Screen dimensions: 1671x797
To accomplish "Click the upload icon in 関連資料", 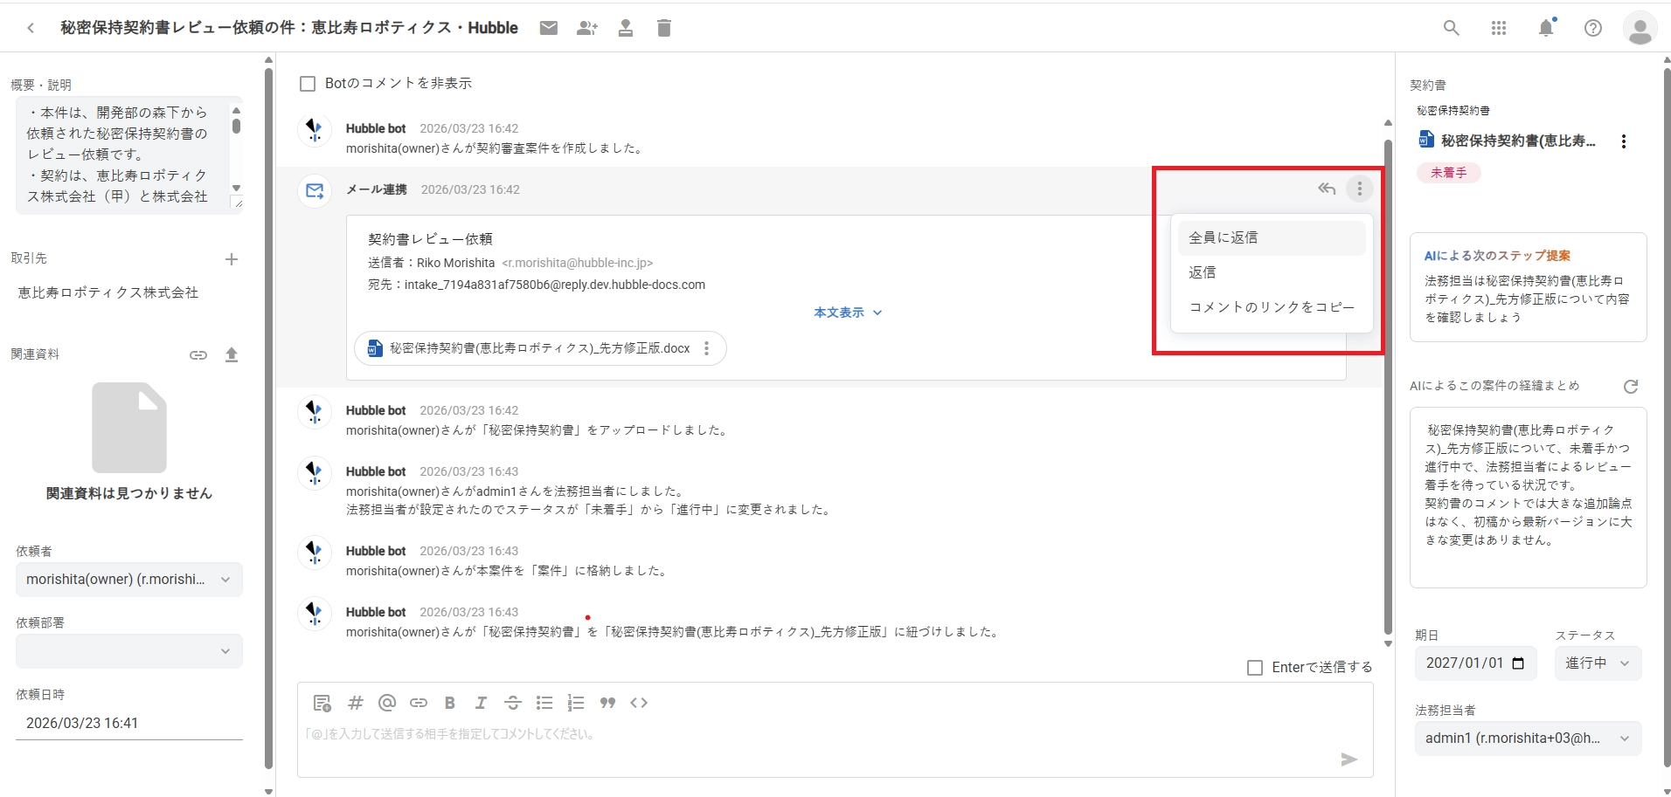I will (x=232, y=355).
